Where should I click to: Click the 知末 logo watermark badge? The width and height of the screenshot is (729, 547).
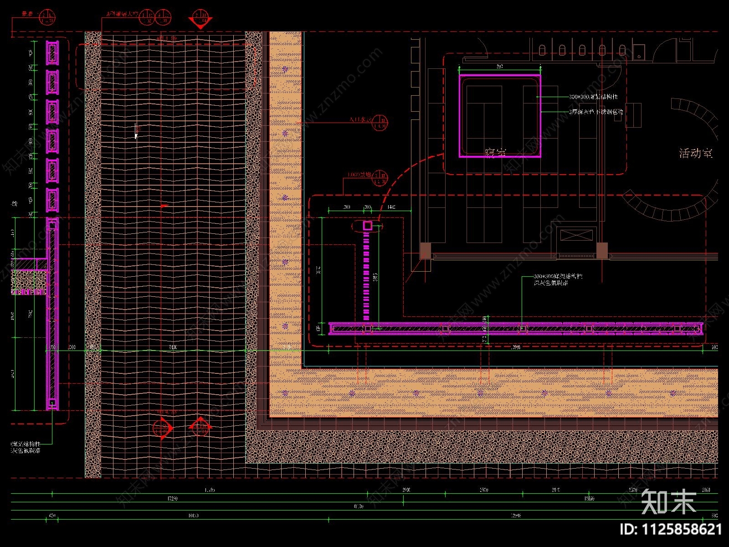tap(668, 501)
